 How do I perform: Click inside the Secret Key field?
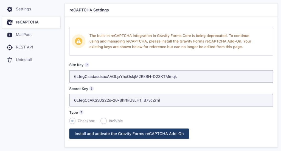click(x=171, y=100)
